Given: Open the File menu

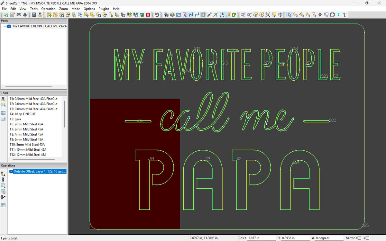Looking at the screenshot, I should 4,9.
